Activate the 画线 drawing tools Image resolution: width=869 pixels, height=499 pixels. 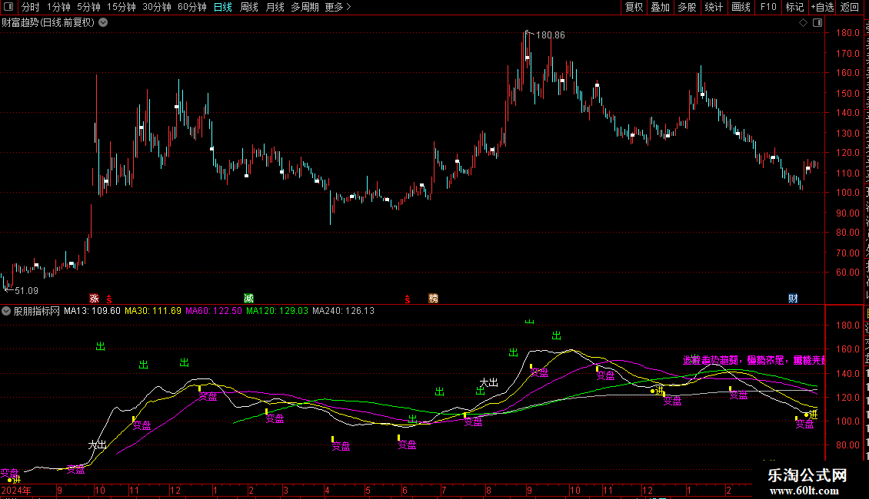(x=741, y=7)
